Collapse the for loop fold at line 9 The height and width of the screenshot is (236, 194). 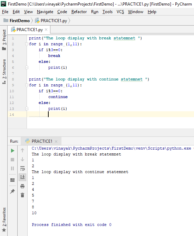[27, 85]
